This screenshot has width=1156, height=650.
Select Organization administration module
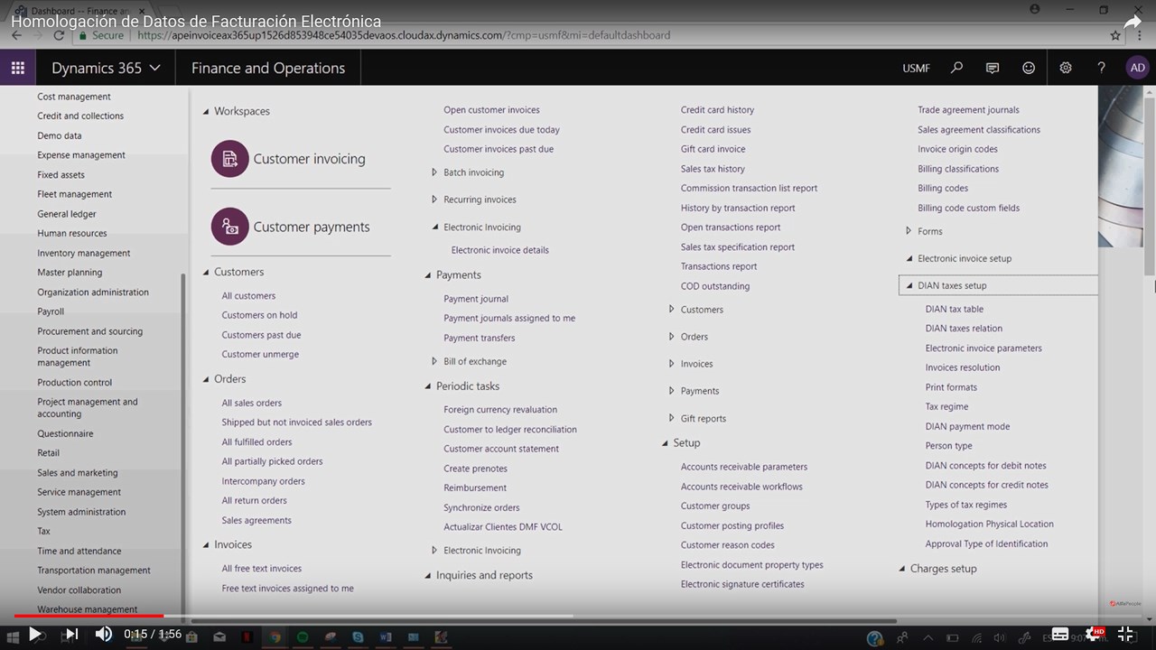(93, 292)
